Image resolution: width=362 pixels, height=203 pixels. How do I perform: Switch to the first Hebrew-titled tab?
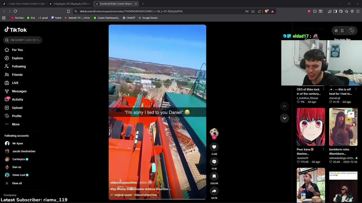23,4
